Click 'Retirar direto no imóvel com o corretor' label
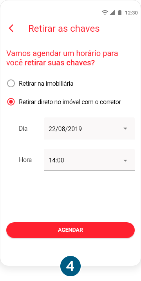The height and width of the screenshot is (281, 141). pyautogui.click(x=70, y=102)
